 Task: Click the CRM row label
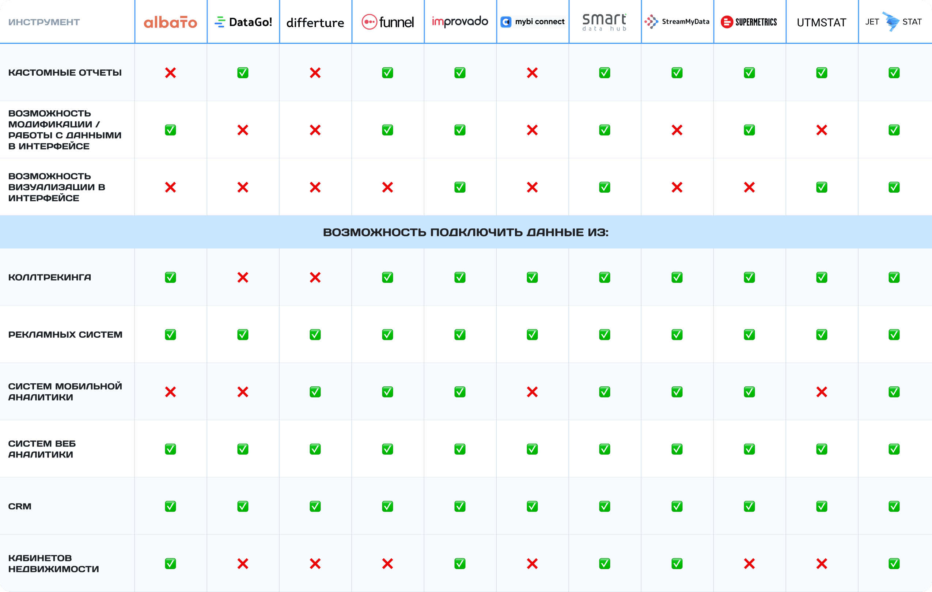point(20,506)
